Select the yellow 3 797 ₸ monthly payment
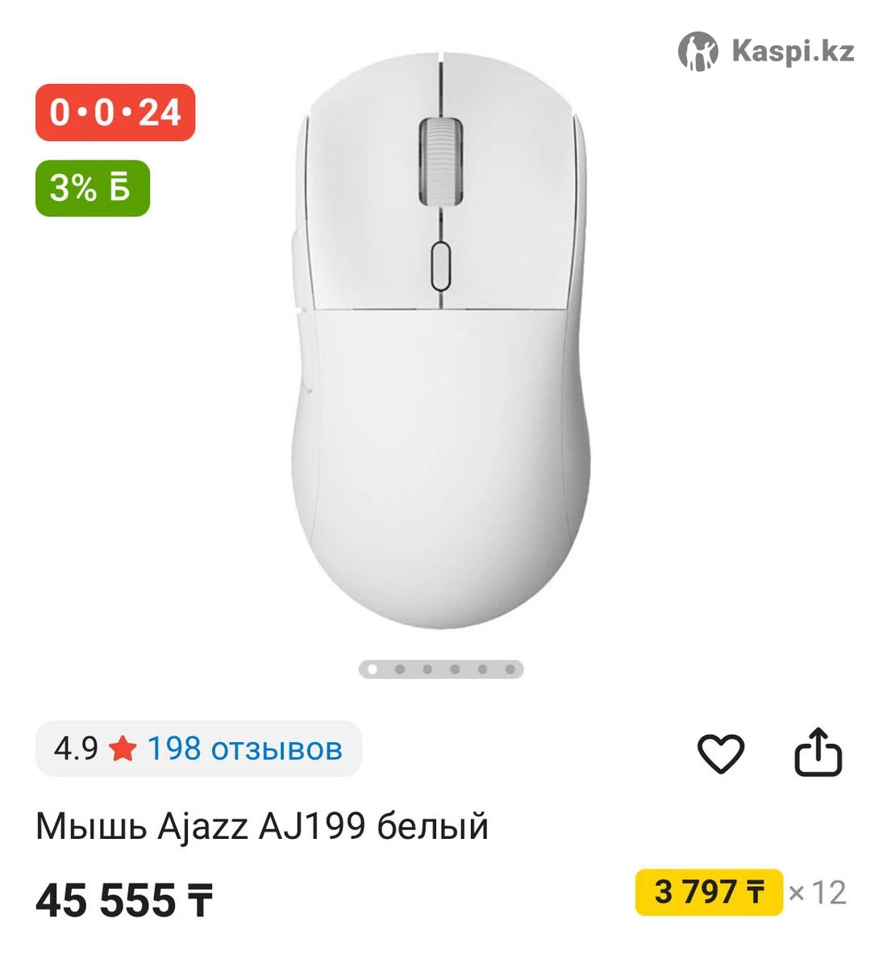 709,892
